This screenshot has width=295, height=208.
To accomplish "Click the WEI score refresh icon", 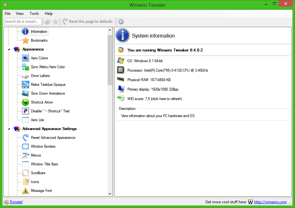I will tap(121, 98).
